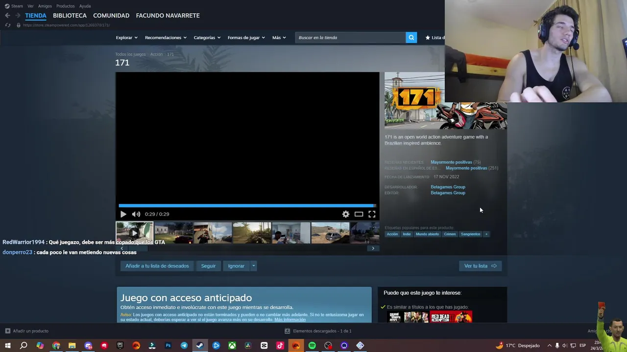The width and height of the screenshot is (627, 352).
Task: Click the Seguir button
Action: (208, 266)
